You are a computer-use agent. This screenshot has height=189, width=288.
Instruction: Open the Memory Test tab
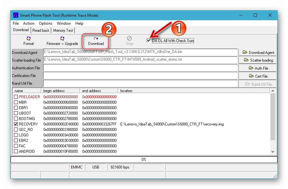(x=63, y=30)
